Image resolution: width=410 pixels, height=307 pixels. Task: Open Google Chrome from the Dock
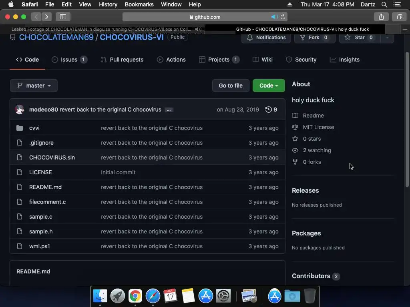click(135, 296)
